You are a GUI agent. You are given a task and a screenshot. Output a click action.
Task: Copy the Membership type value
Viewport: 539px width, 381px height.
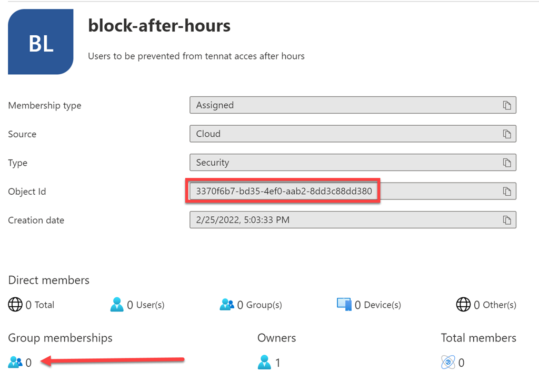pos(507,105)
